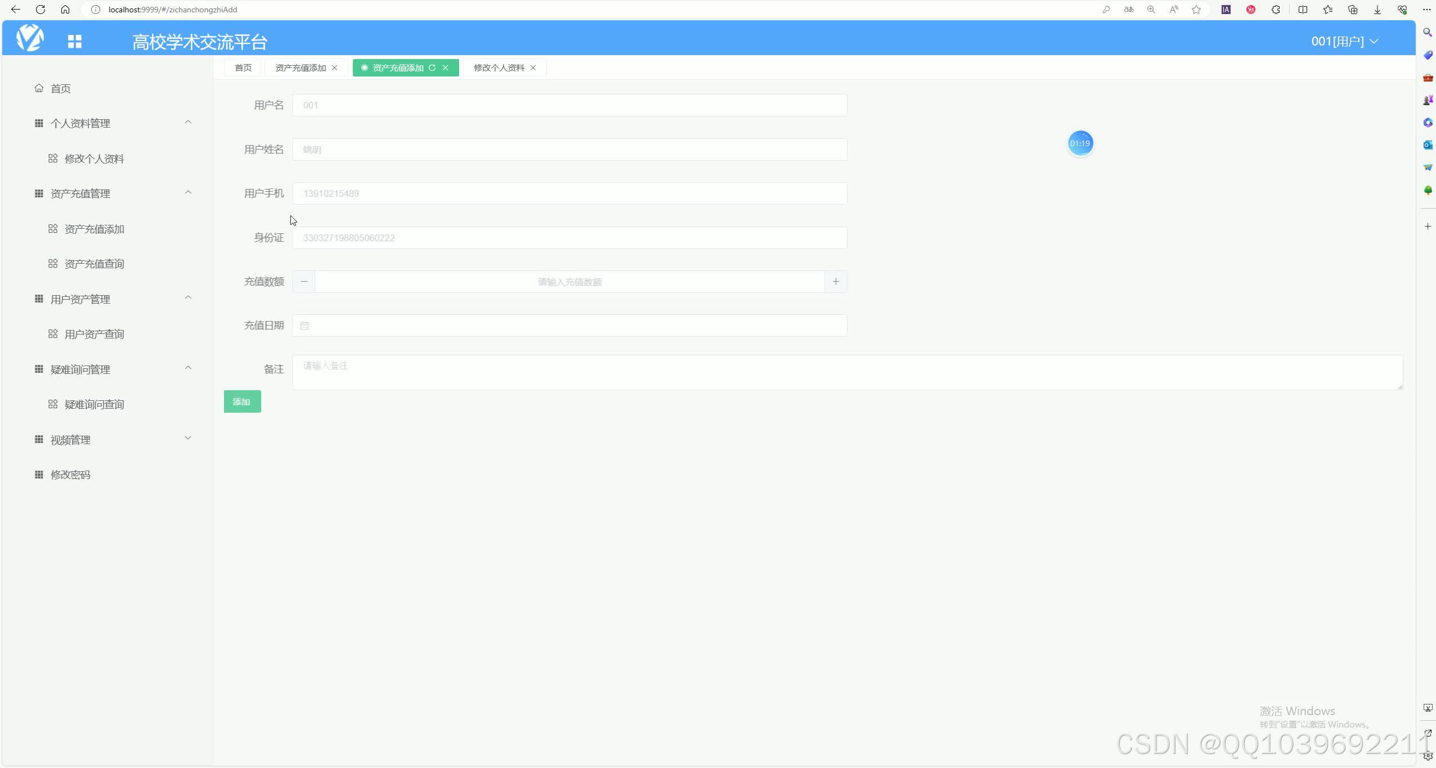Refresh the active 资产充值添加 tab
Viewport: 1436px width, 768px height.
point(432,67)
